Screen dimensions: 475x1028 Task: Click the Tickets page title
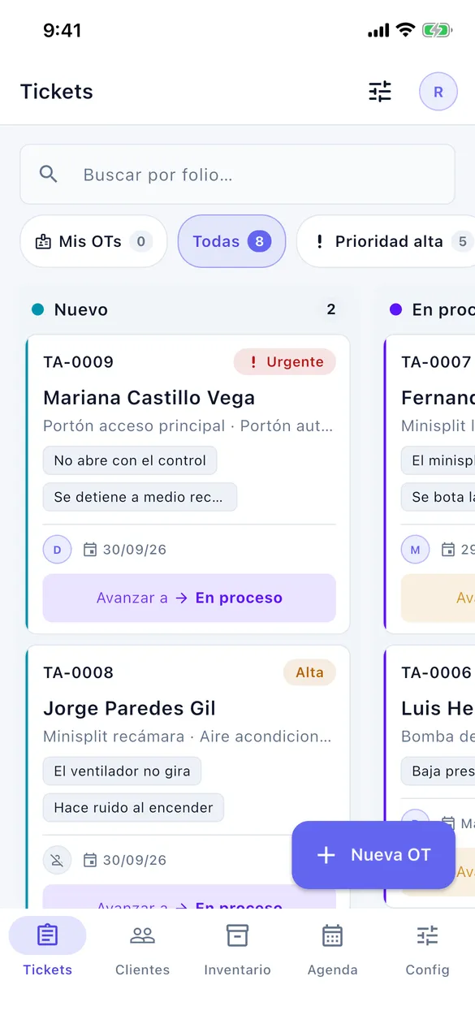coord(57,92)
